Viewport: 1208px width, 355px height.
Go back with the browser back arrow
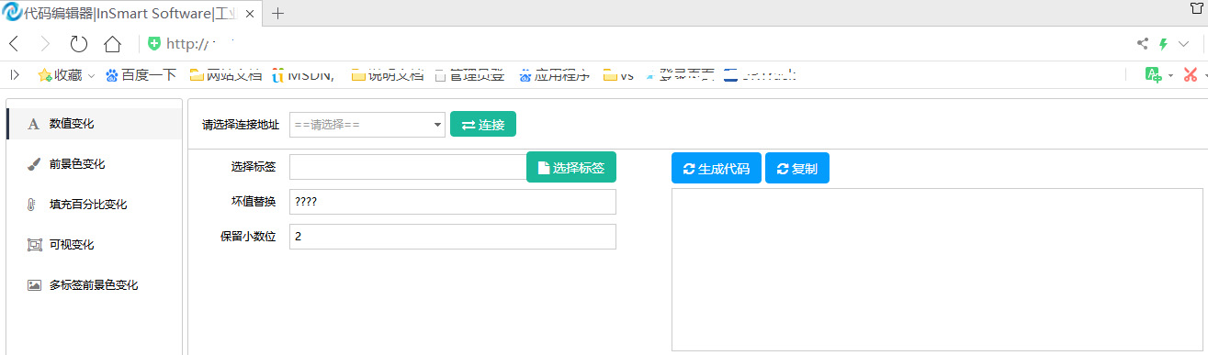pyautogui.click(x=14, y=43)
